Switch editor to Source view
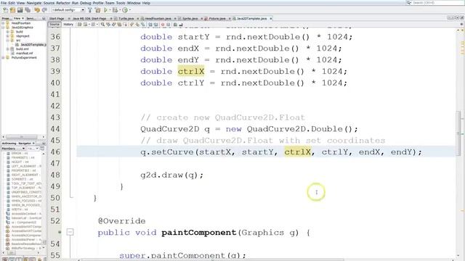 pyautogui.click(x=54, y=24)
